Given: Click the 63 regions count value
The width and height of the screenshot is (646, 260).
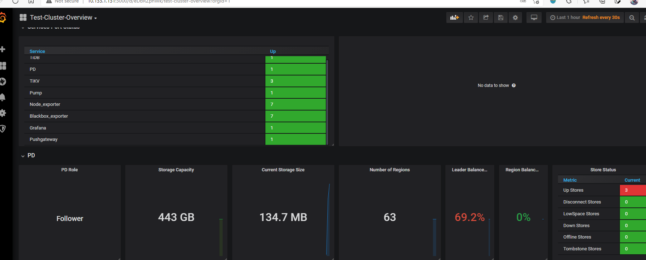Looking at the screenshot, I should (x=390, y=217).
